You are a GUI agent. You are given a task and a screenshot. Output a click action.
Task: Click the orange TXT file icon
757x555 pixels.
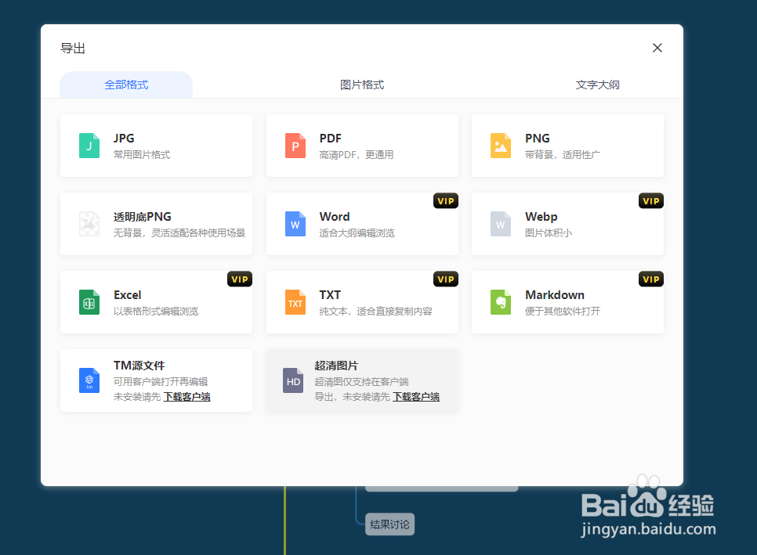point(295,302)
